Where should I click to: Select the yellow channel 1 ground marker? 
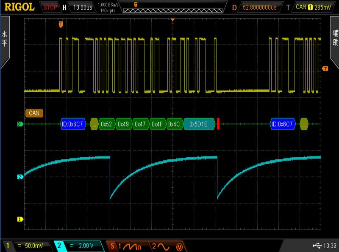tap(19, 219)
